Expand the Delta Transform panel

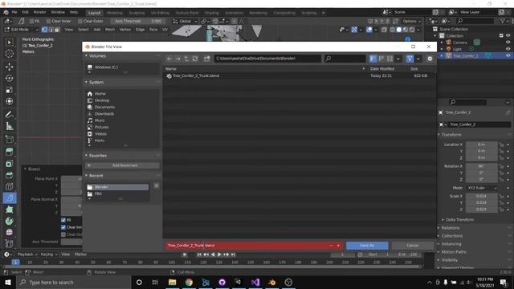pyautogui.click(x=459, y=220)
